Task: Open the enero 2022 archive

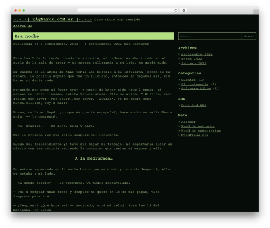Action: point(192,59)
